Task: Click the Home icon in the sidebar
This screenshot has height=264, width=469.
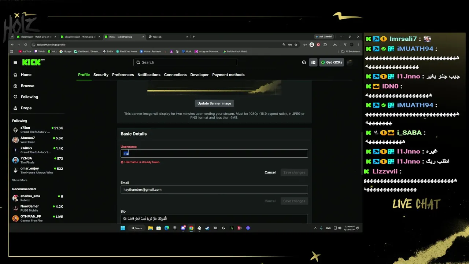Action: coord(15,75)
